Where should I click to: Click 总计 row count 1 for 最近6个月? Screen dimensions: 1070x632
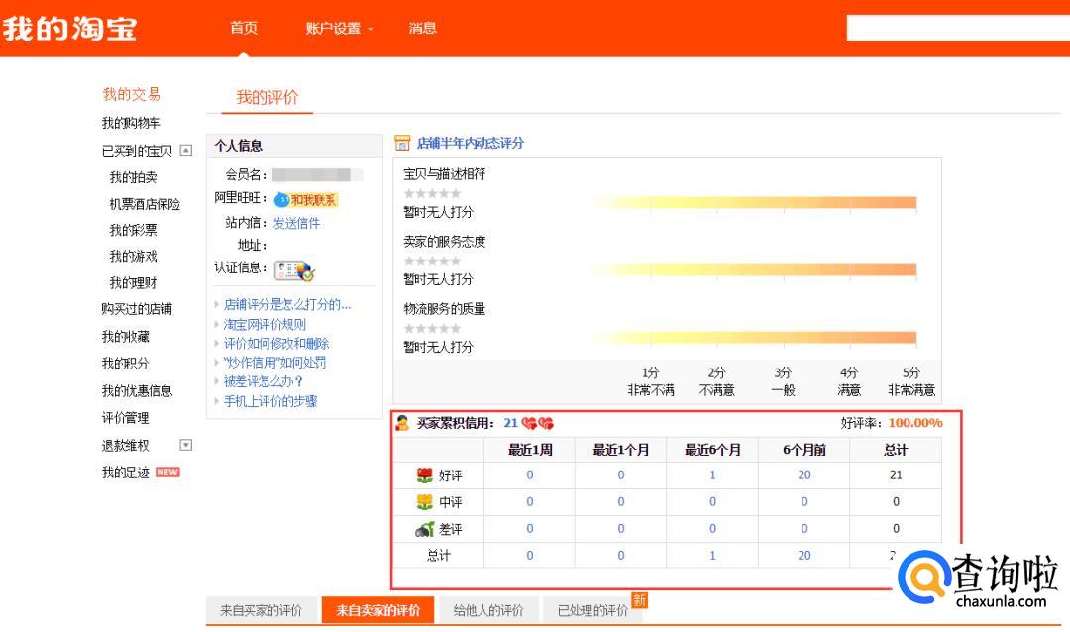point(712,556)
